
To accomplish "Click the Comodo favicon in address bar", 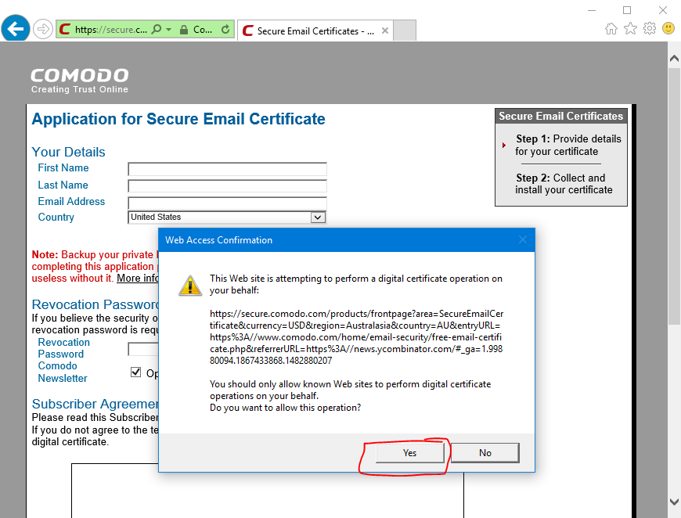I will [x=65, y=29].
